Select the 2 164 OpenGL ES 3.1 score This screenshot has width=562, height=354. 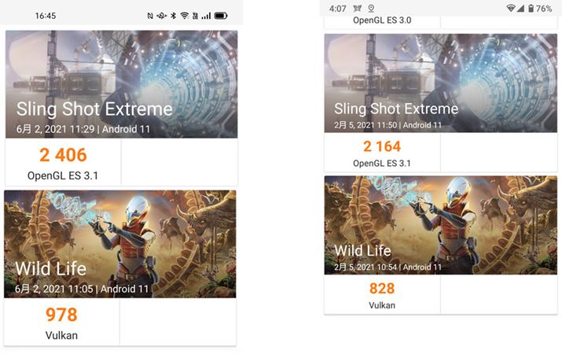coord(382,153)
